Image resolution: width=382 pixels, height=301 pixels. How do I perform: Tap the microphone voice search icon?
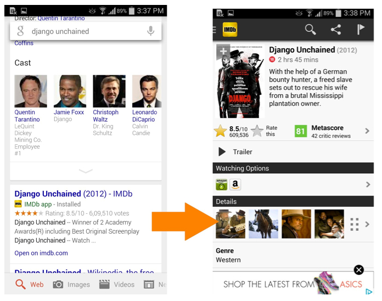[151, 31]
